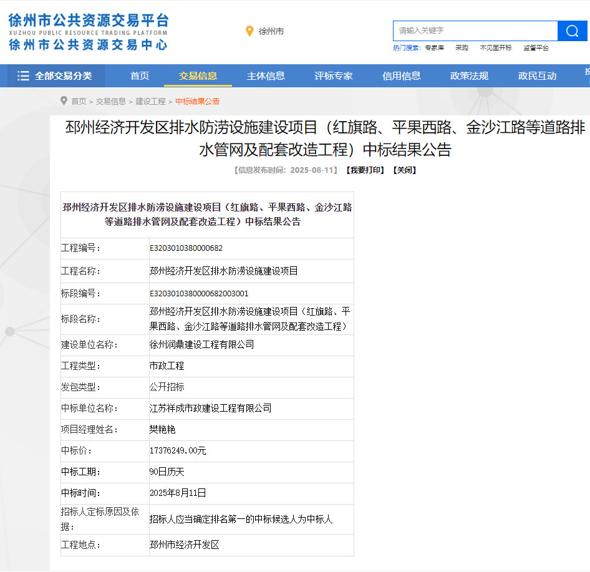Go to the 首页 nav tab
Image resolution: width=590 pixels, height=572 pixels.
140,76
